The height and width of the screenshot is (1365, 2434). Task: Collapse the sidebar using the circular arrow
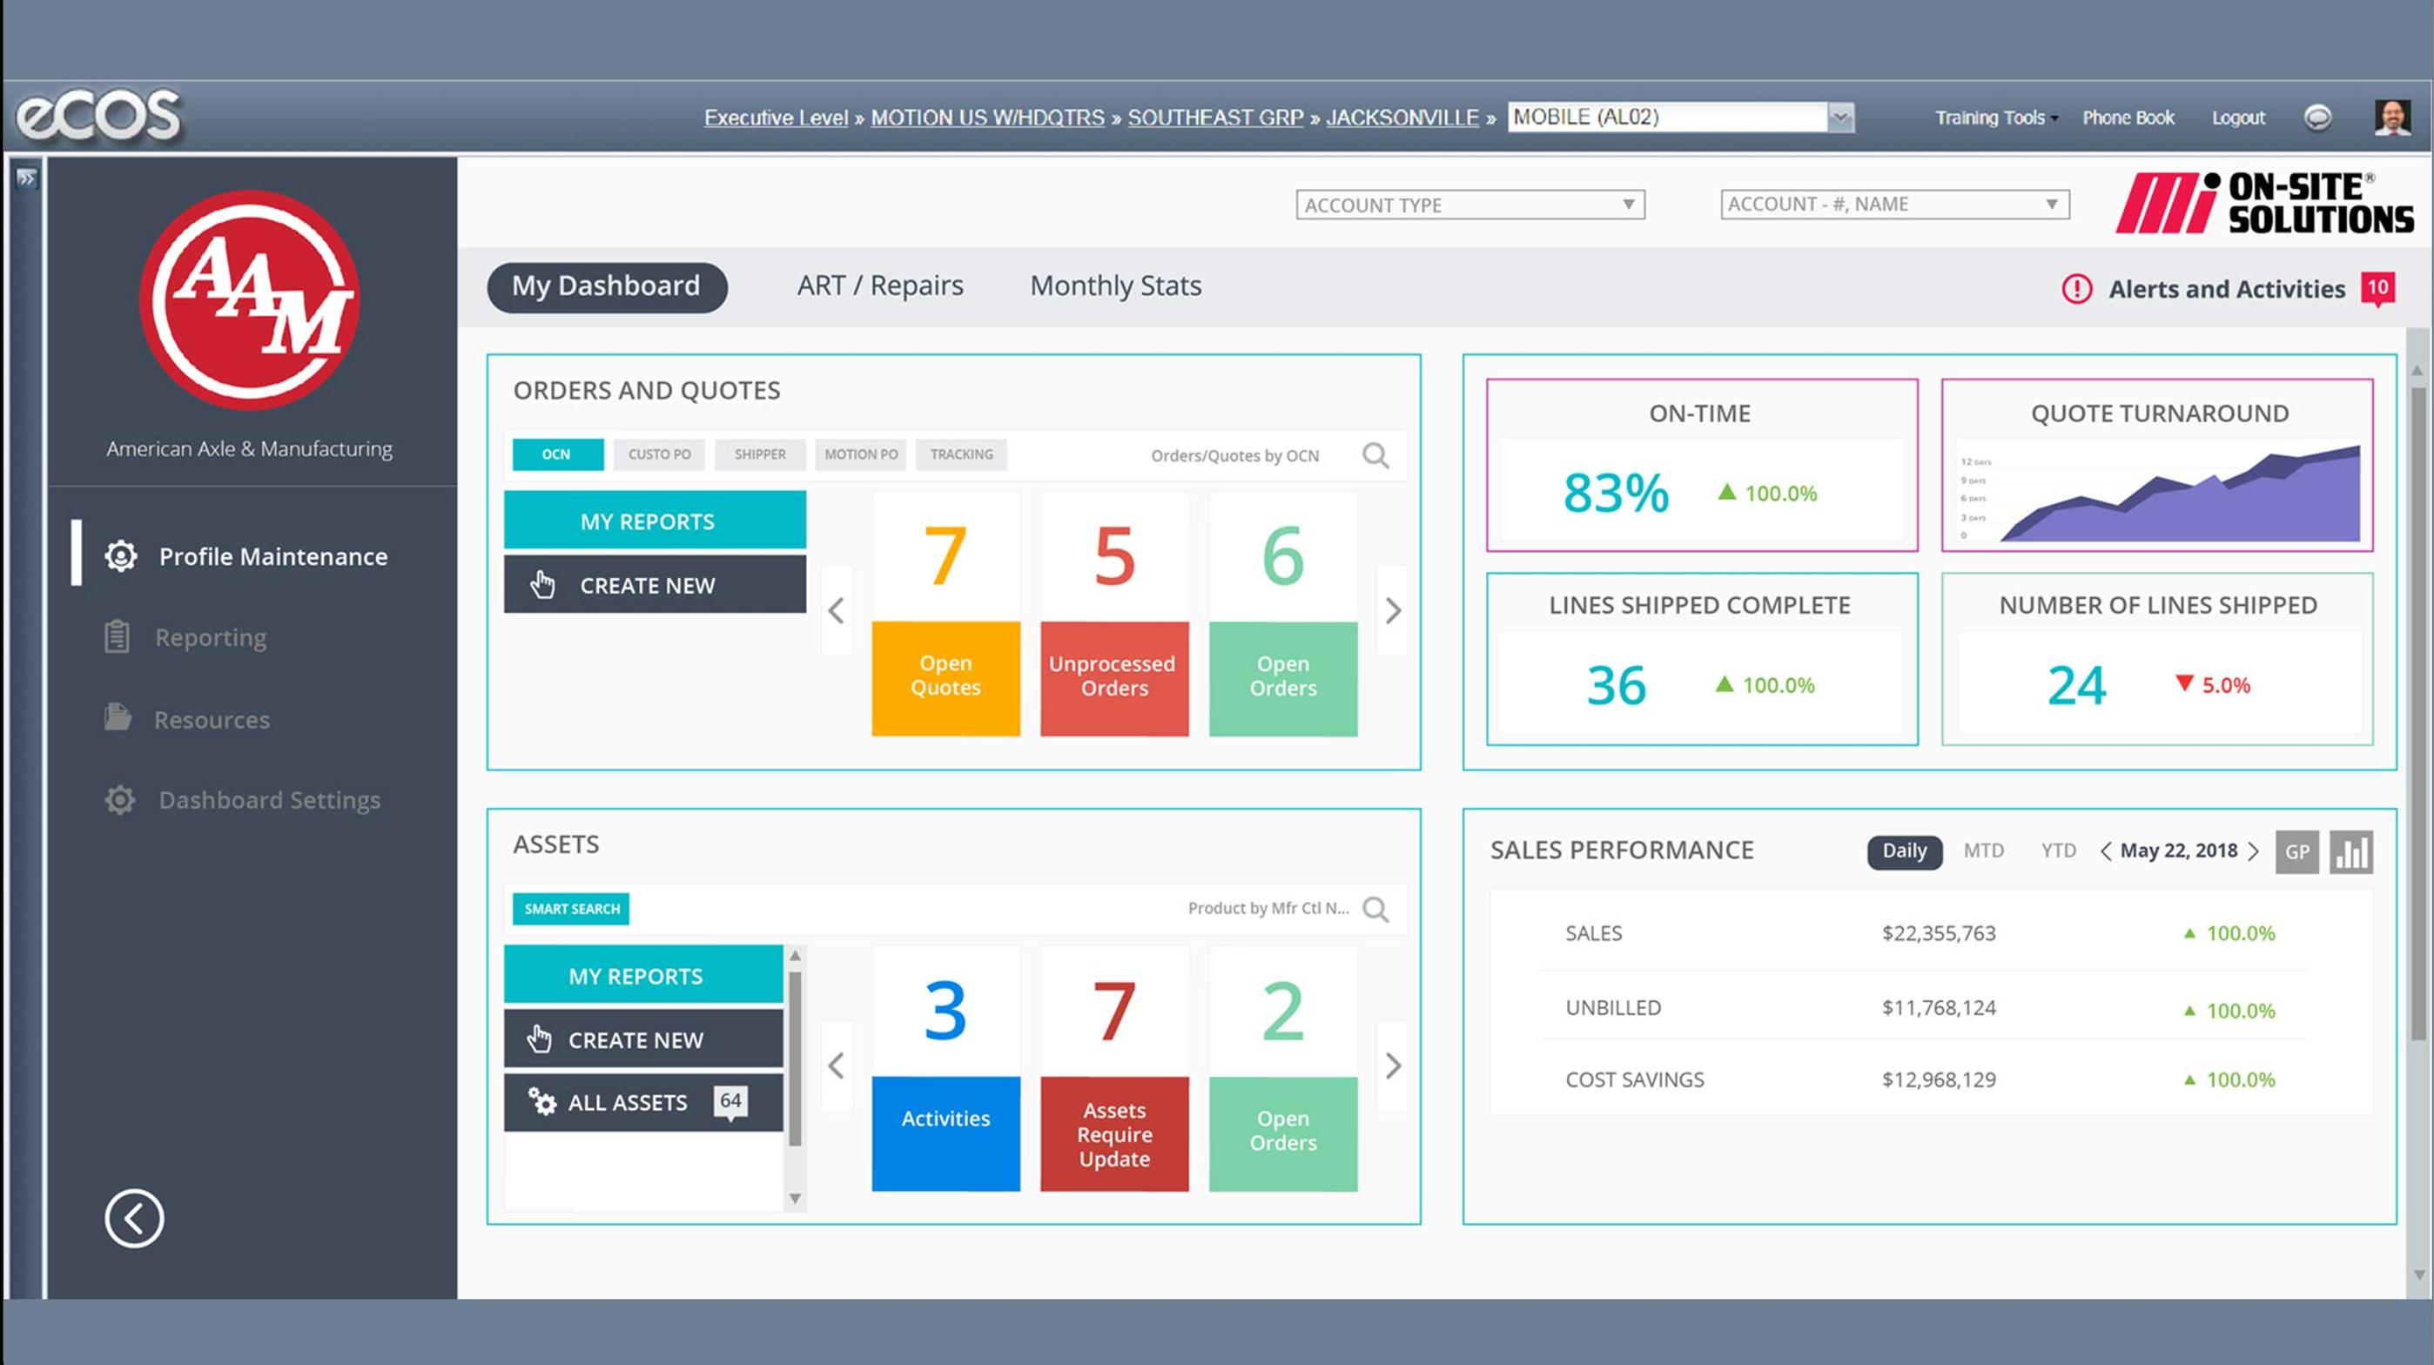click(x=133, y=1219)
